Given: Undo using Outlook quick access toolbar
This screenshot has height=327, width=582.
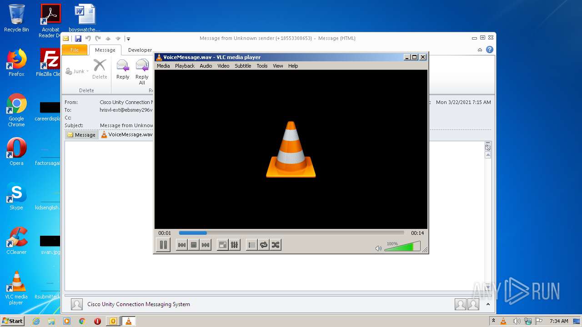Looking at the screenshot, I should coord(88,39).
